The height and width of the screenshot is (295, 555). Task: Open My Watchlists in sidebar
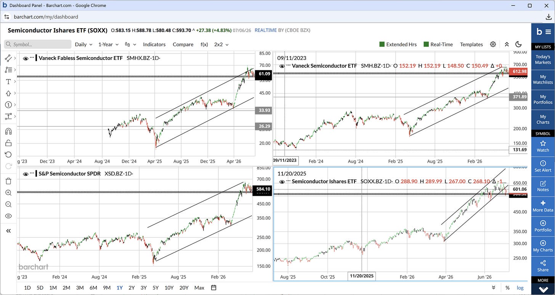click(x=543, y=79)
